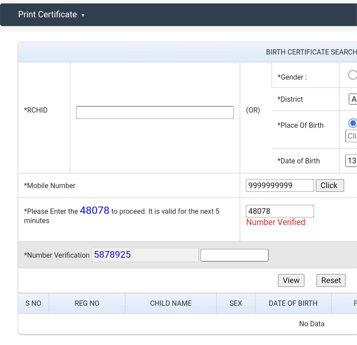Click the Print Certificate dropdown arrow
357x345 pixels.
click(x=83, y=15)
